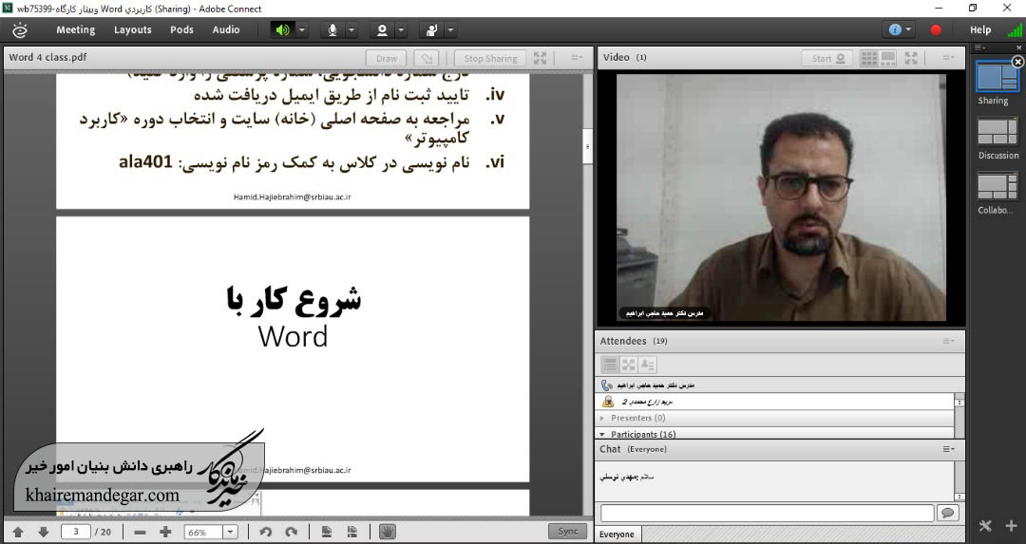Screen dimensions: 1026x544
Task: Switch to attendee list view
Action: click(609, 365)
